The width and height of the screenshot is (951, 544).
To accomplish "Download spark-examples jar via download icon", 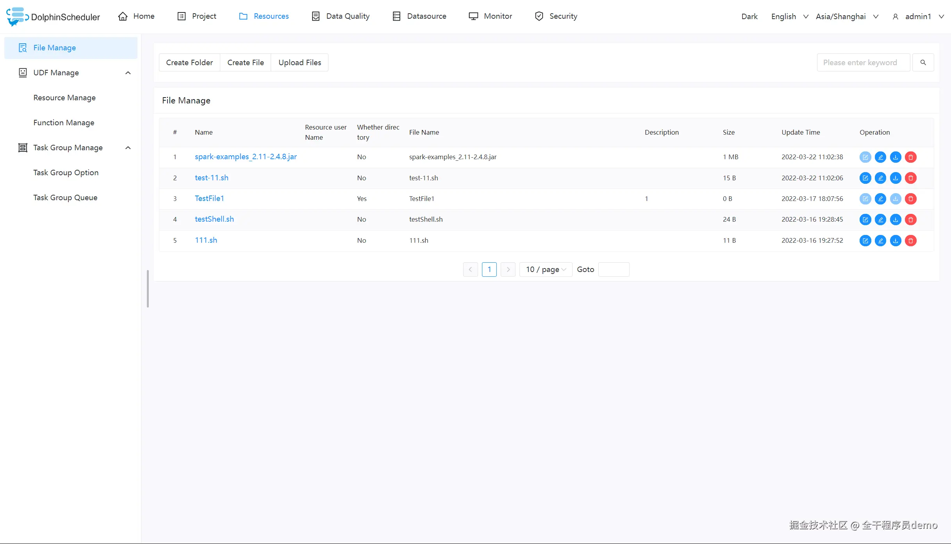I will [x=896, y=157].
